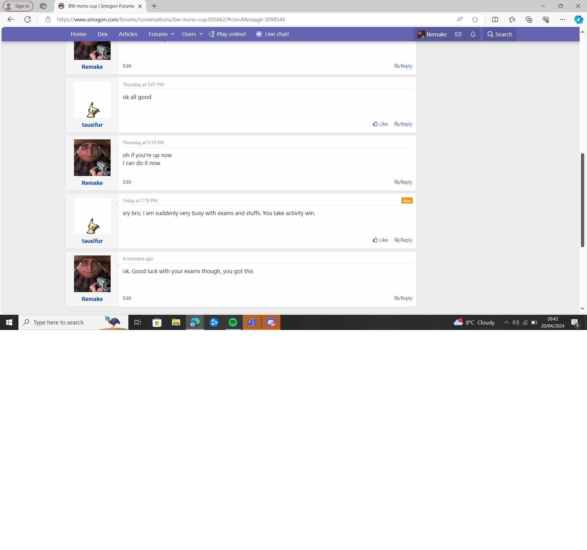Open the conversations inbox envelope icon
Screen dimensions: 587x550
458,34
